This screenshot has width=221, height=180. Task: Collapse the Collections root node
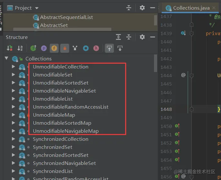point(6,58)
